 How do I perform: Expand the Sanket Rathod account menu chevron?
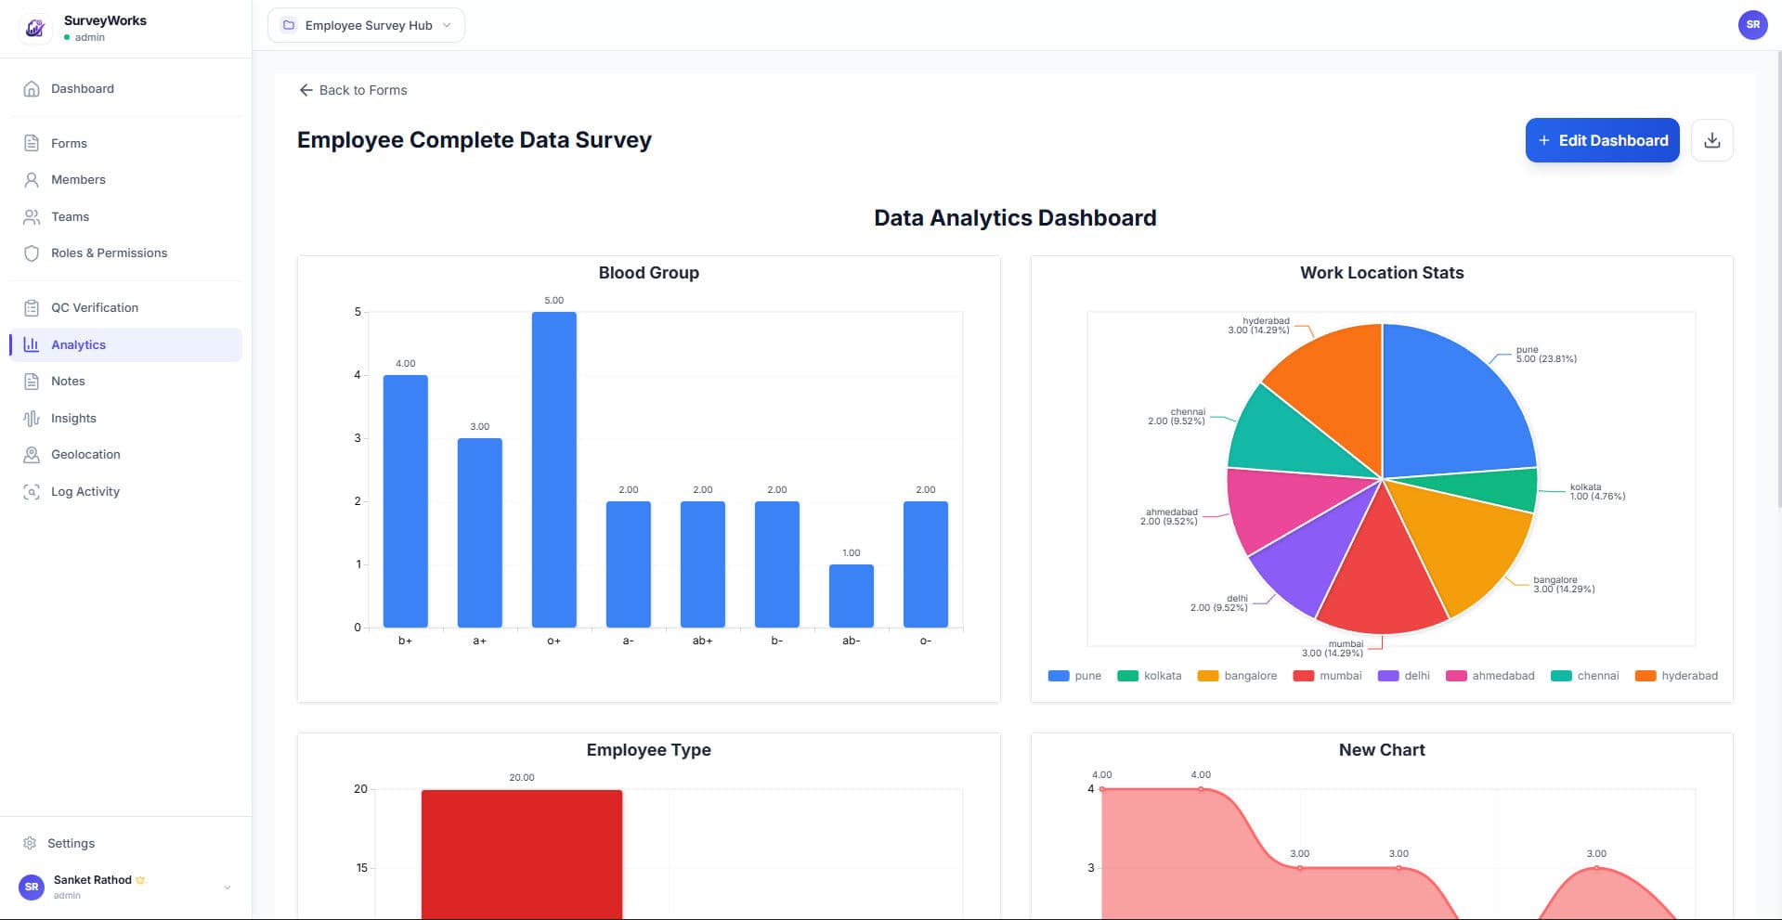pos(228,888)
